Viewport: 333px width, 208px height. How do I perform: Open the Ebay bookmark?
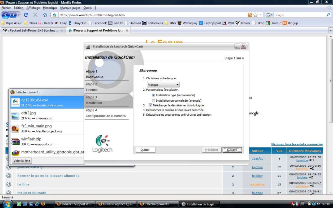click(61, 23)
